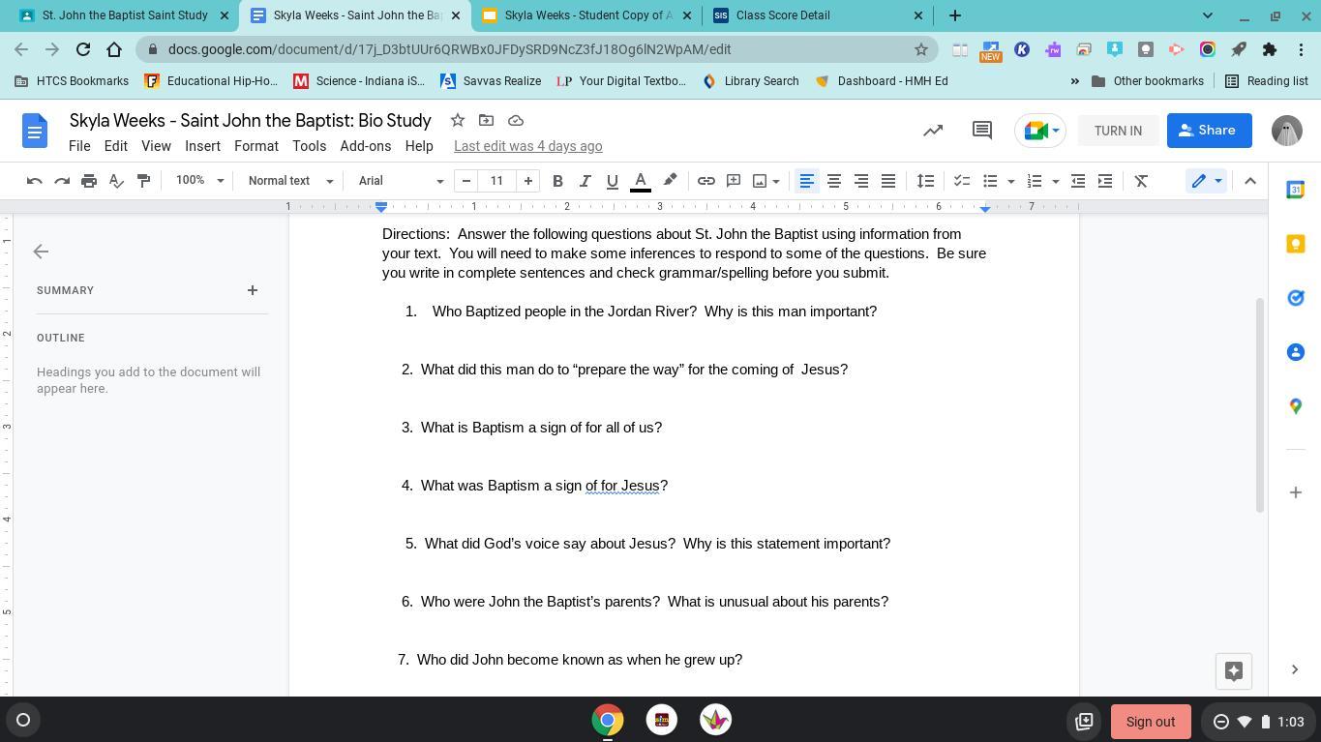Insert an image from the toolbar

[x=760, y=181]
